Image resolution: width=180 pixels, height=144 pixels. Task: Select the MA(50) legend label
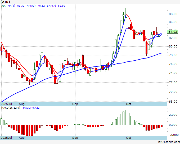pyautogui.click(x=31, y=6)
